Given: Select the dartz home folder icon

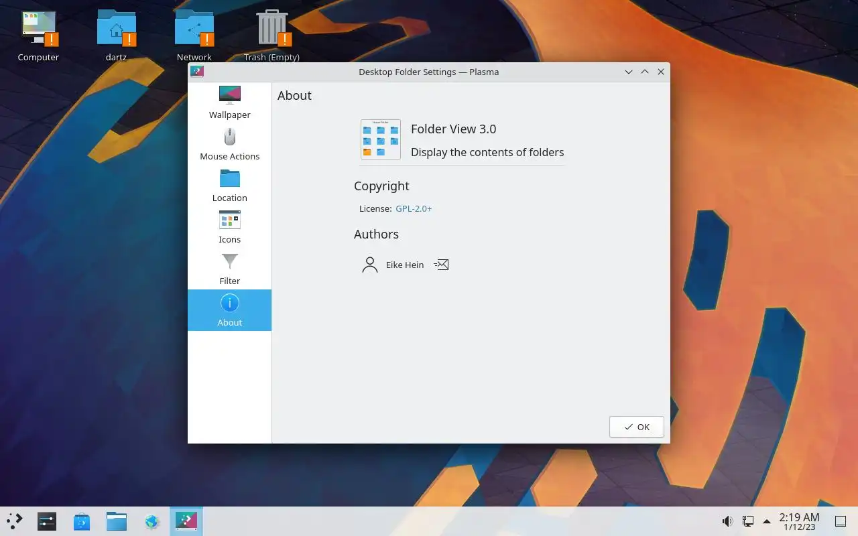Looking at the screenshot, I should (x=116, y=36).
